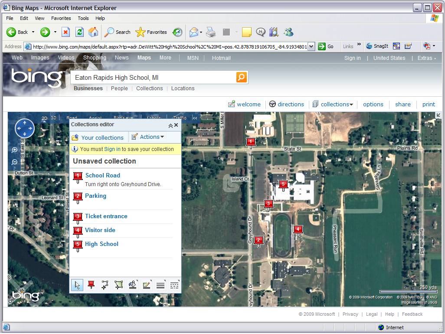Open Your collections

[98, 138]
